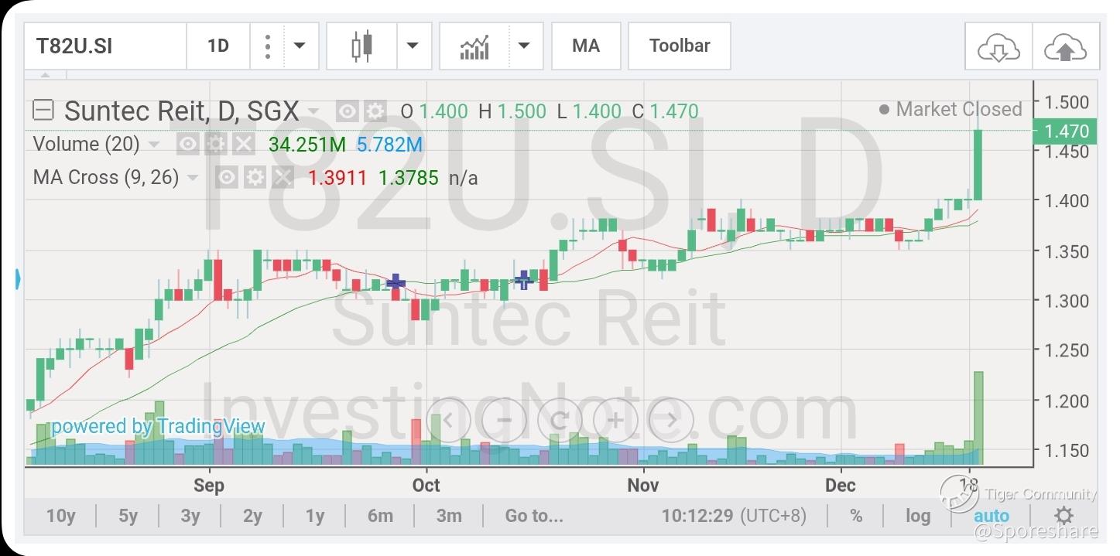1120x556 pixels.
Task: Click the zoom in plus button
Action: (x=615, y=420)
